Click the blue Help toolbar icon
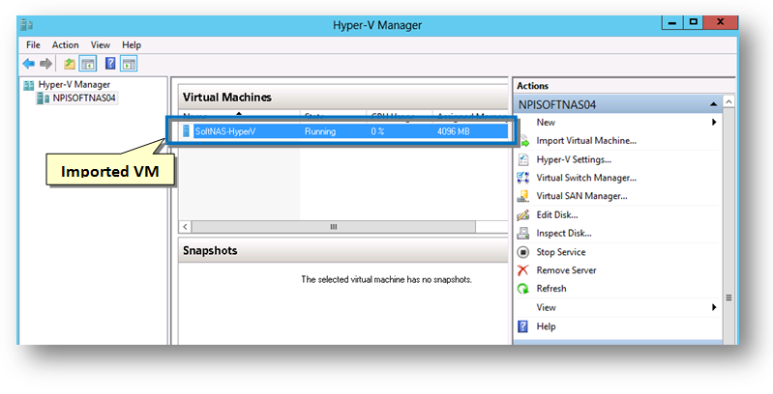 pos(110,63)
